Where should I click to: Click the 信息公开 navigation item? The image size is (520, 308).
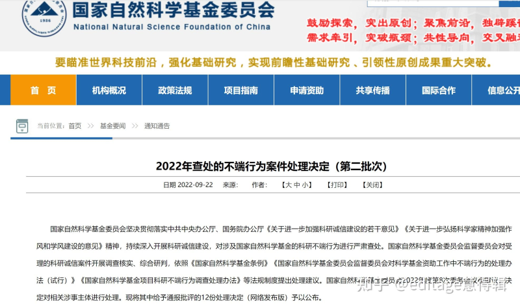point(503,90)
